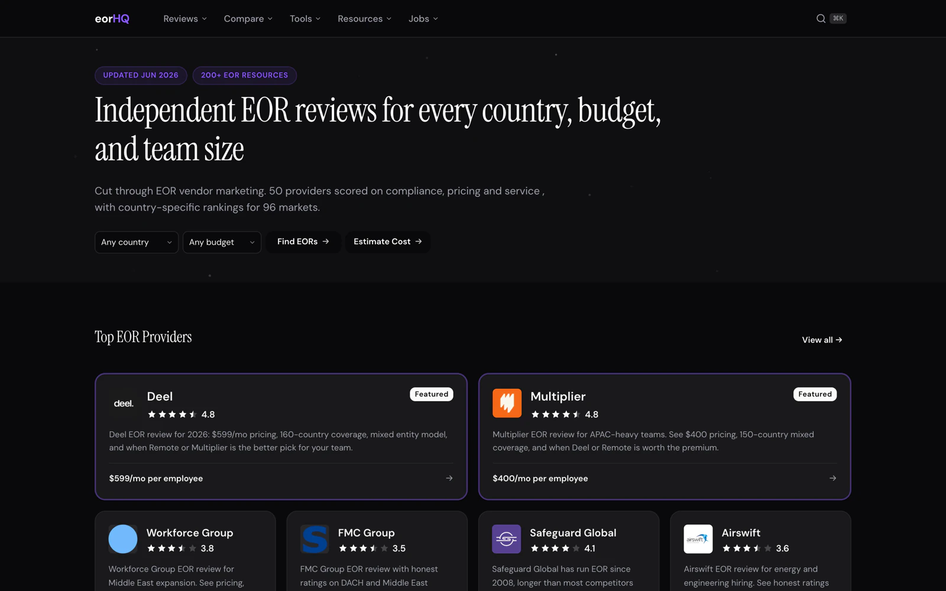This screenshot has height=591, width=946.
Task: Open the Compare menu
Action: (x=248, y=19)
